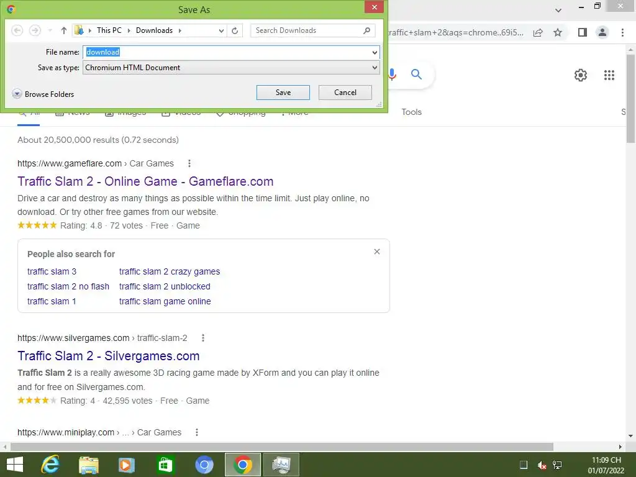Screen dimensions: 636x477
Task: Open recent locations dropdown arrow
Action: [x=50, y=30]
